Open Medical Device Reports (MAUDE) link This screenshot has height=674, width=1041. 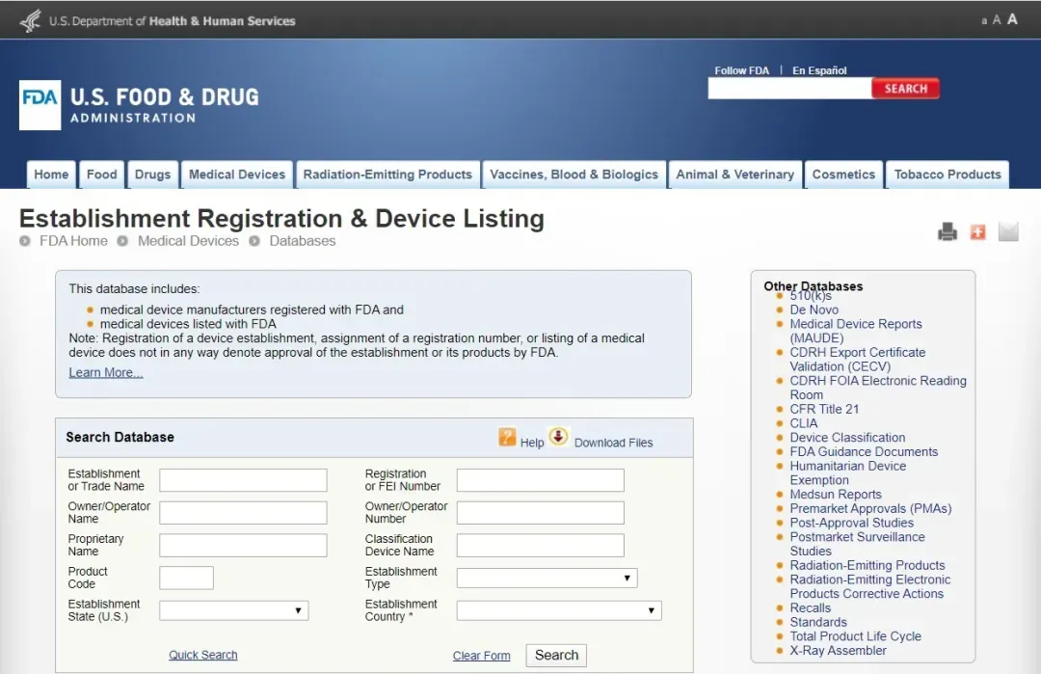click(x=856, y=331)
